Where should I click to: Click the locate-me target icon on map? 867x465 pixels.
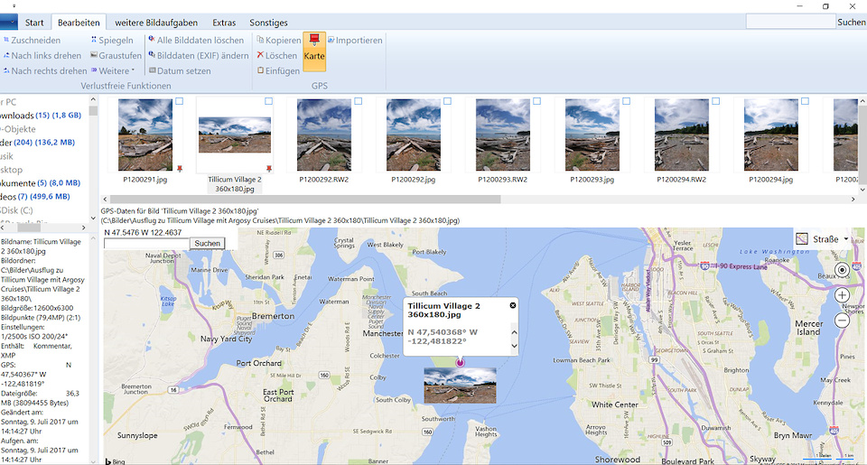[842, 270]
